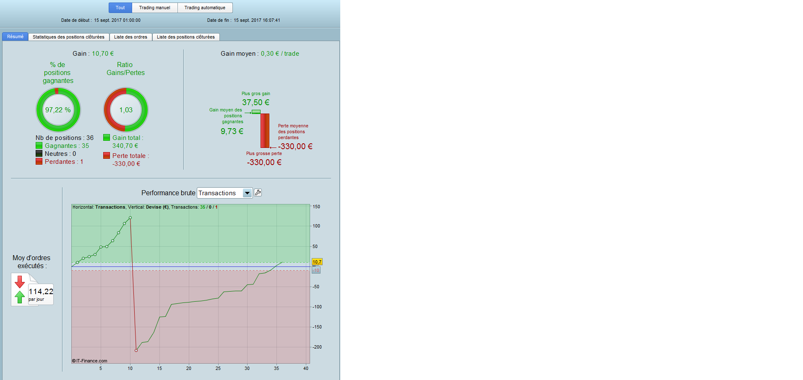The height and width of the screenshot is (380, 803).
Task: Click the red average loss bar
Action: click(265, 131)
